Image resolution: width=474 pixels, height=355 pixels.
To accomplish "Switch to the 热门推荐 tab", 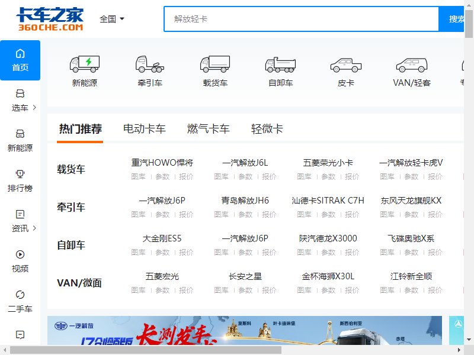I will (80, 129).
